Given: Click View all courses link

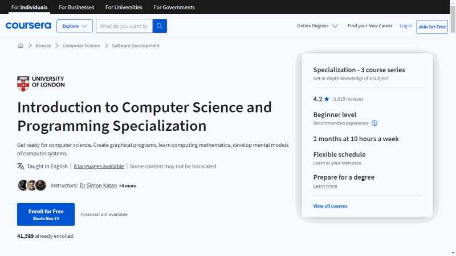Looking at the screenshot, I should coord(330,206).
